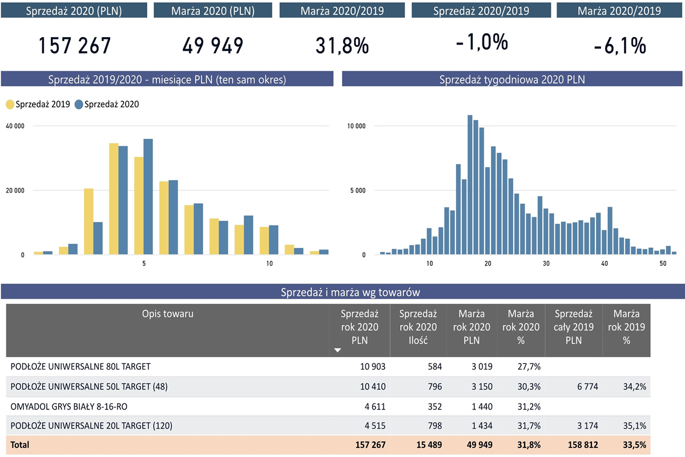Click the Marża rok 2020 PLN header
Image resolution: width=685 pixels, height=457 pixels.
471,327
